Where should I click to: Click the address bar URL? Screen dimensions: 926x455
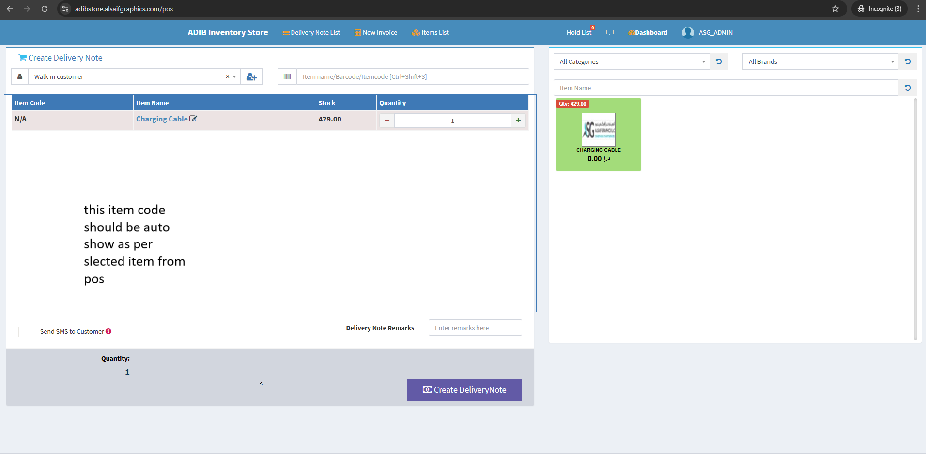pos(124,9)
